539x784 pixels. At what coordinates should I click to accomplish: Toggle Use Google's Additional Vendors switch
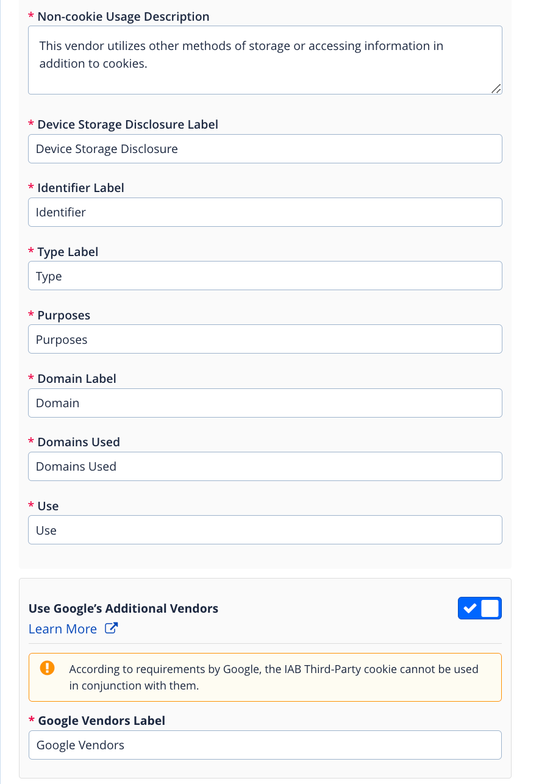coord(479,608)
